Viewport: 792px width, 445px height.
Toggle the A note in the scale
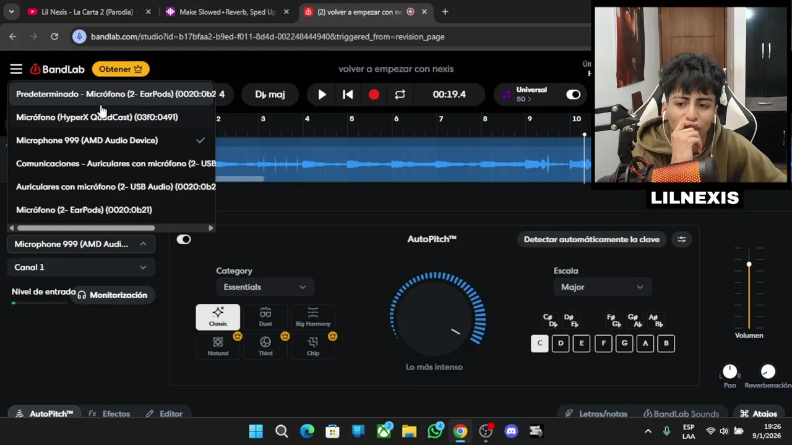click(x=645, y=343)
